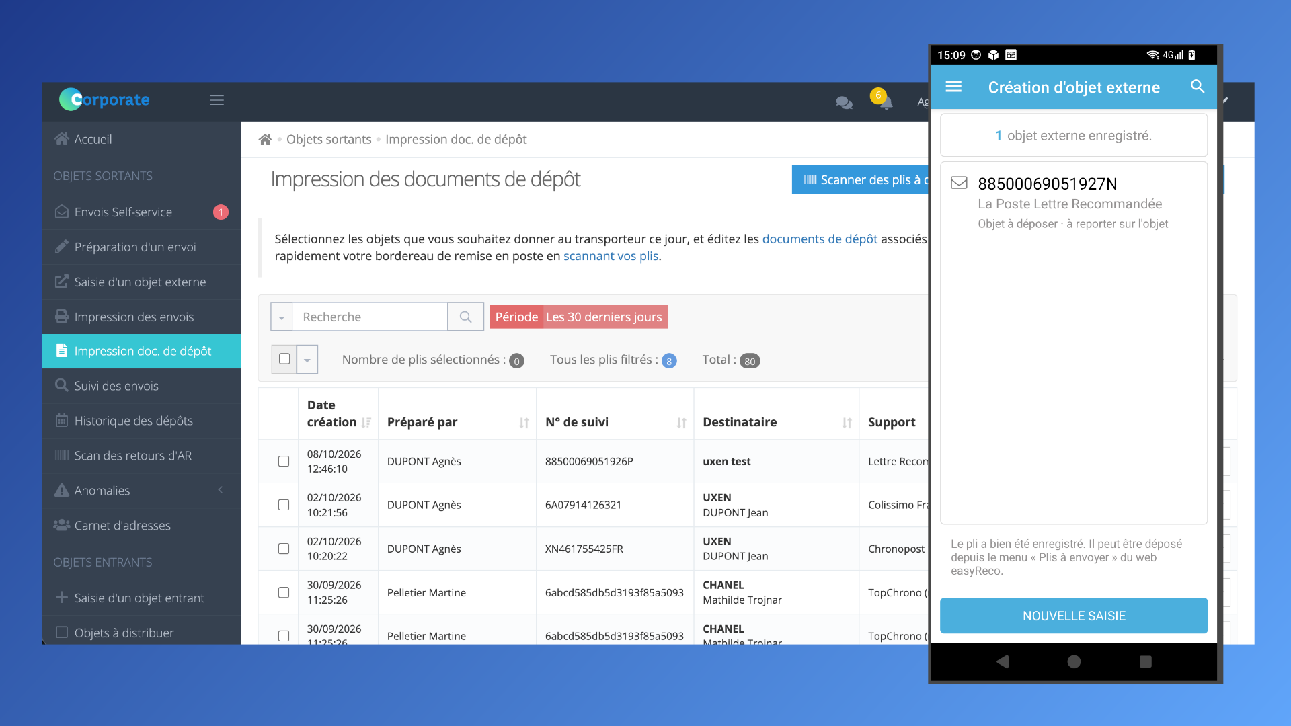
Task: Follow the documents de dépôt link
Action: click(x=820, y=239)
